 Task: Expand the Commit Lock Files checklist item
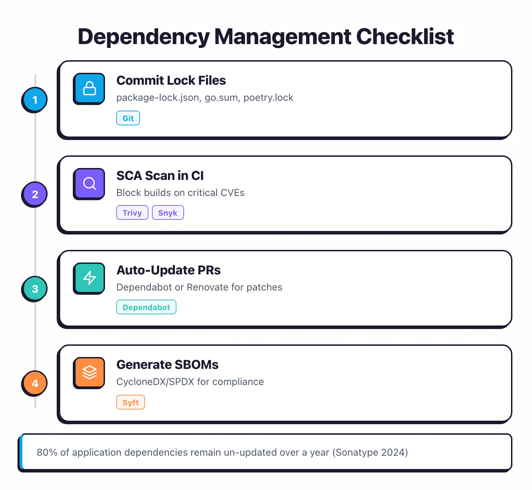[284, 99]
